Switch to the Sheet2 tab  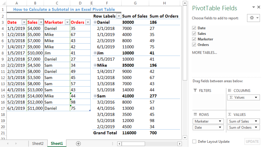pyautogui.click(x=38, y=144)
